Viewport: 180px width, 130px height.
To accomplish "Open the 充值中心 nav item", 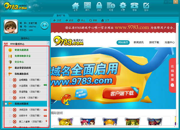I will pyautogui.click(x=169, y=43).
